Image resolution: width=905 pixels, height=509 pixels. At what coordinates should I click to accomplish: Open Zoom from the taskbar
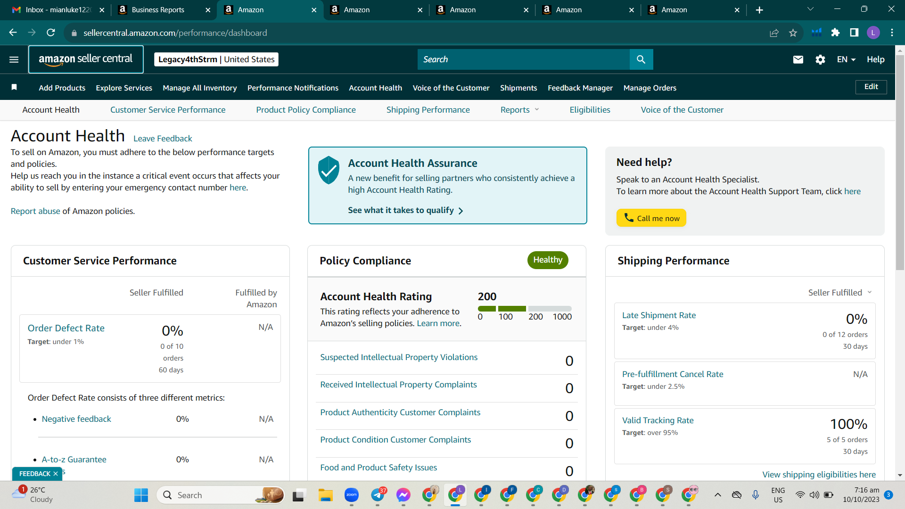(352, 495)
